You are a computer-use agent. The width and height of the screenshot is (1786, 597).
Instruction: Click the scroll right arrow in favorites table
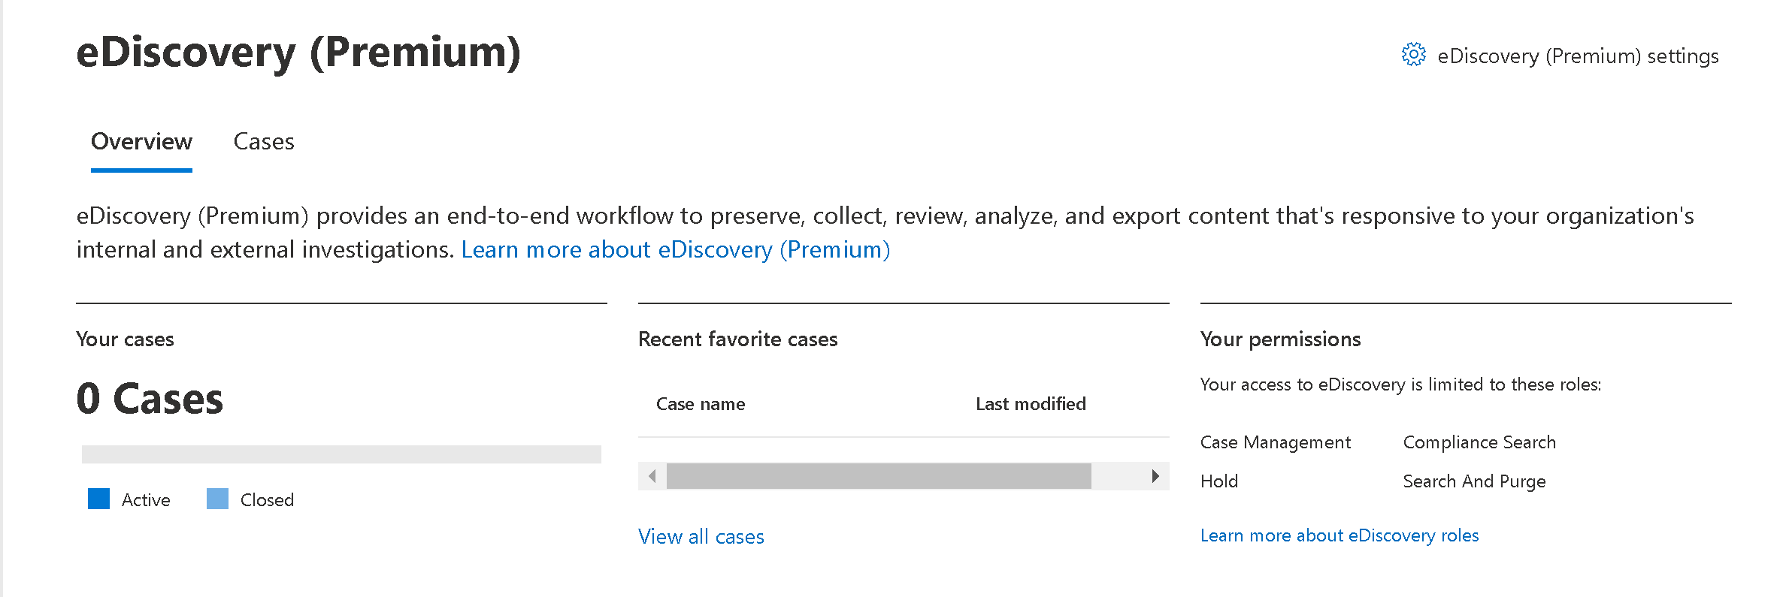(x=1155, y=476)
